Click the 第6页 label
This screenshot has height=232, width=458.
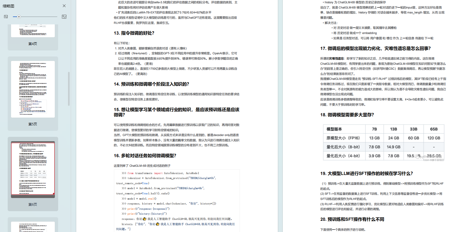[x=33, y=205]
